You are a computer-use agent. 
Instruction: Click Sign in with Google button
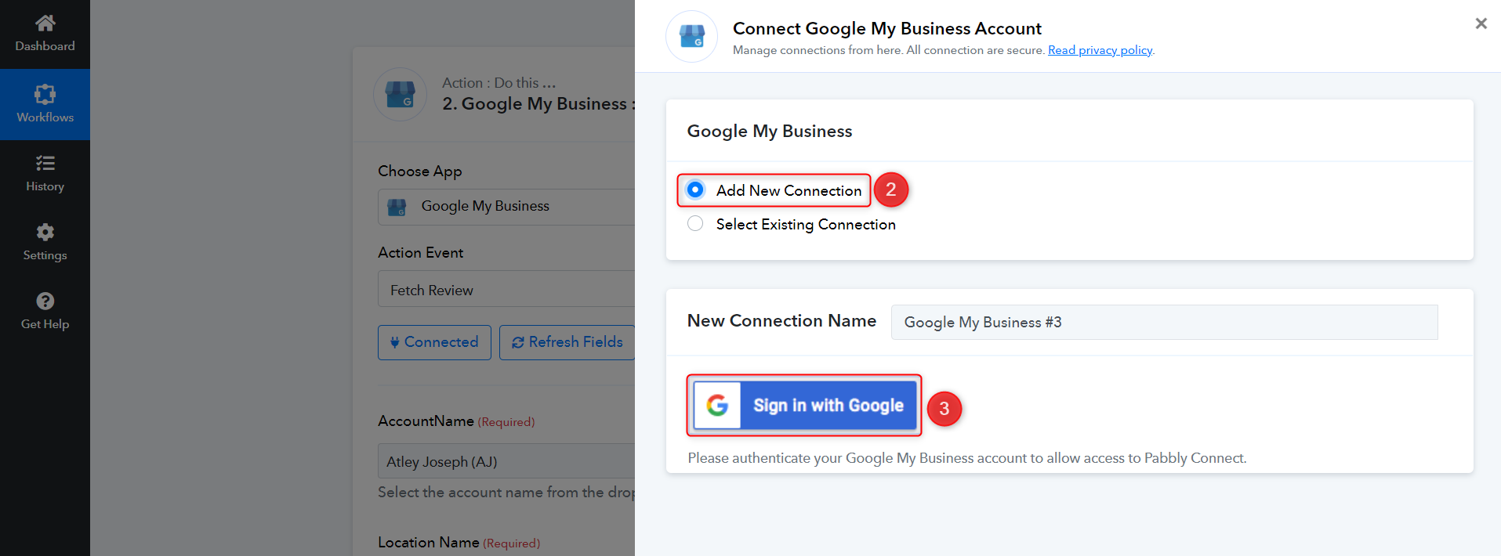[804, 405]
